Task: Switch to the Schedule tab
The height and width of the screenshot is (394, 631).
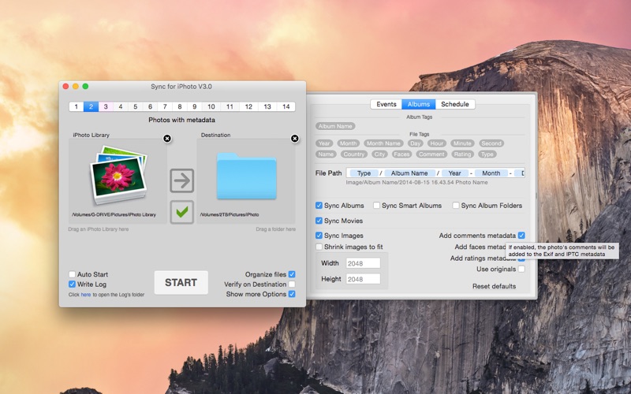Action: [x=455, y=104]
